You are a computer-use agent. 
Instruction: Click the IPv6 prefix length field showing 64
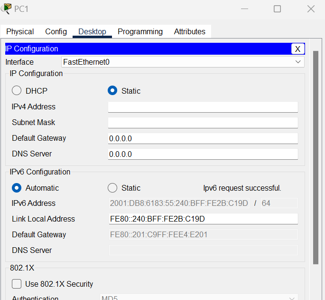pyautogui.click(x=279, y=203)
